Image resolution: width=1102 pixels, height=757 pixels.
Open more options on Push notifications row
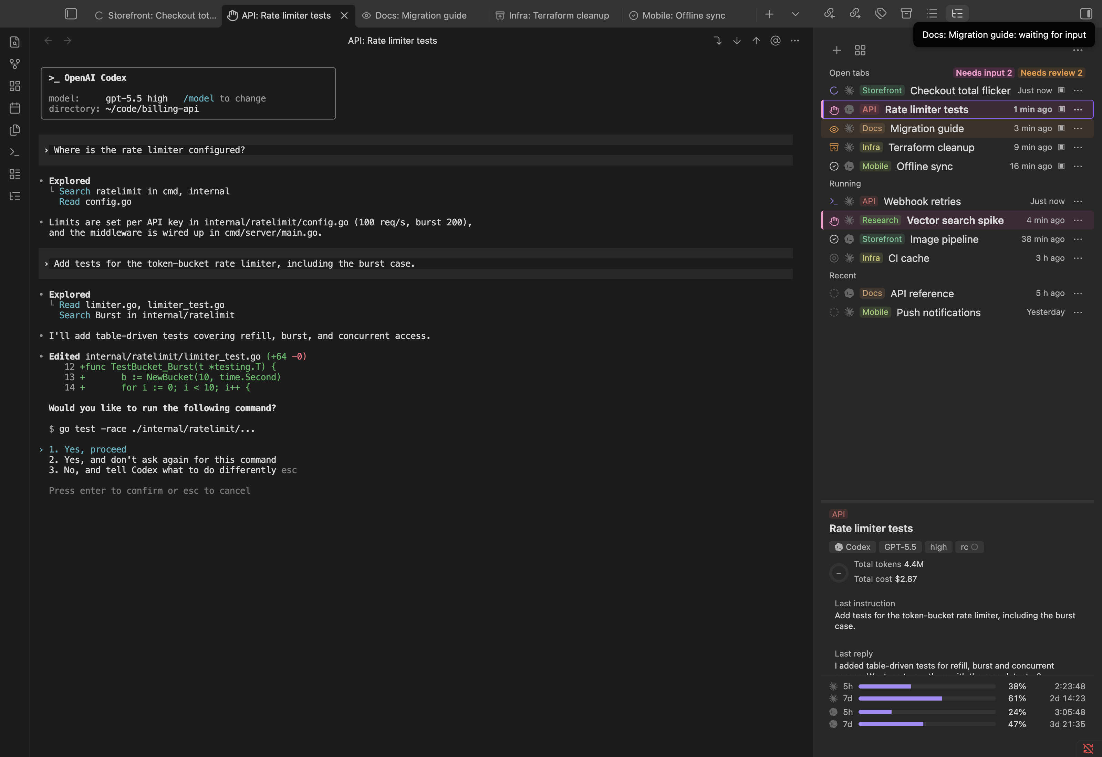click(x=1078, y=312)
